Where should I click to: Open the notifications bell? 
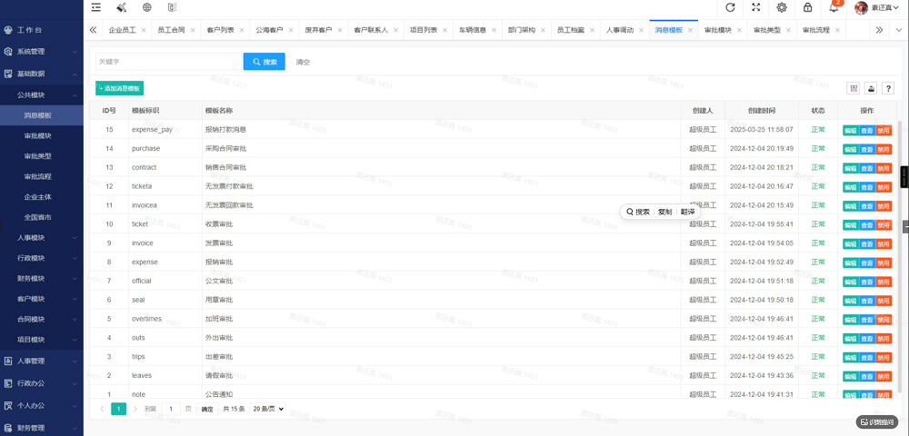point(834,7)
